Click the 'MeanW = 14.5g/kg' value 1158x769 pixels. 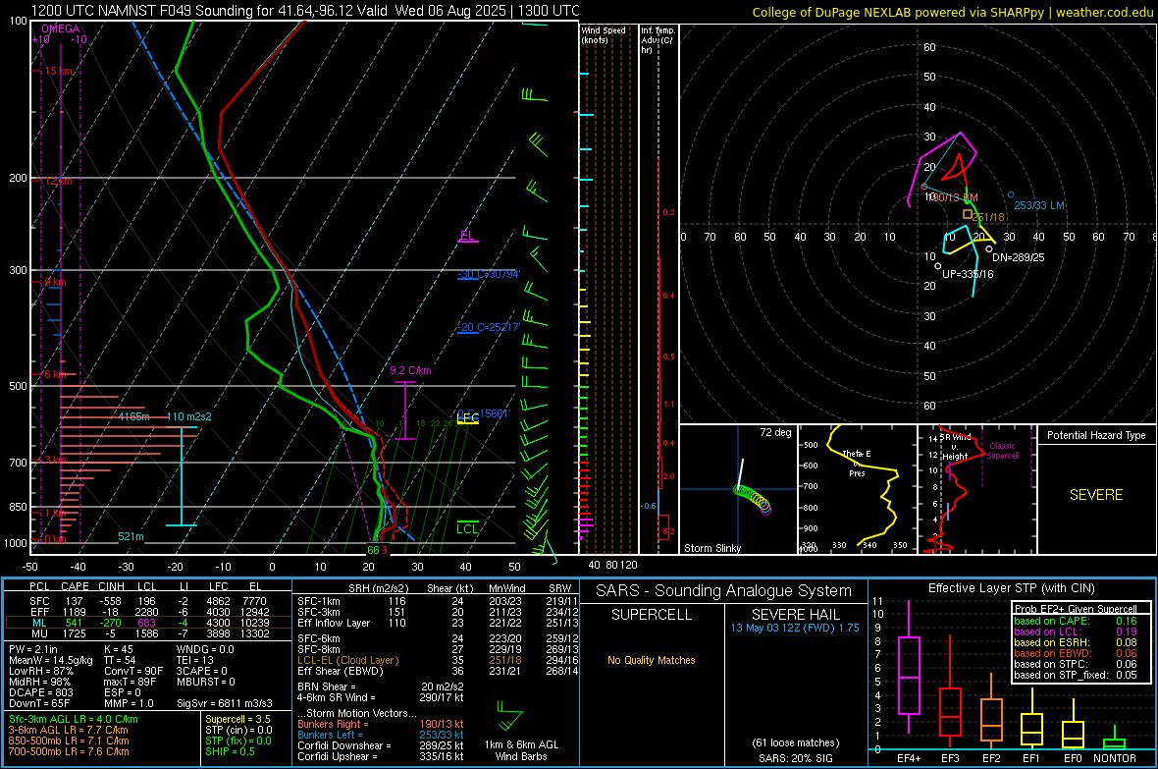click(x=51, y=660)
